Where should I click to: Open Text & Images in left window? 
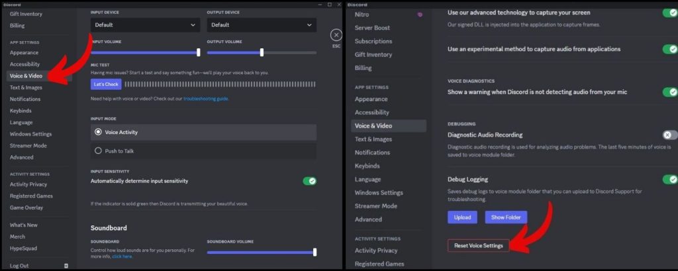pyautogui.click(x=26, y=88)
